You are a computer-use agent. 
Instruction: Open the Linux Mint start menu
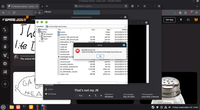coord(3,107)
